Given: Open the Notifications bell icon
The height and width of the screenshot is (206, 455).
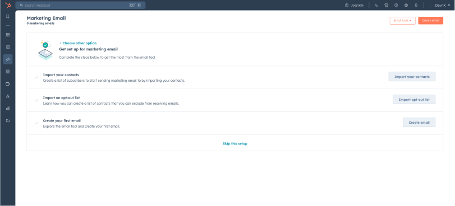Looking at the screenshot, I should coord(416,5).
